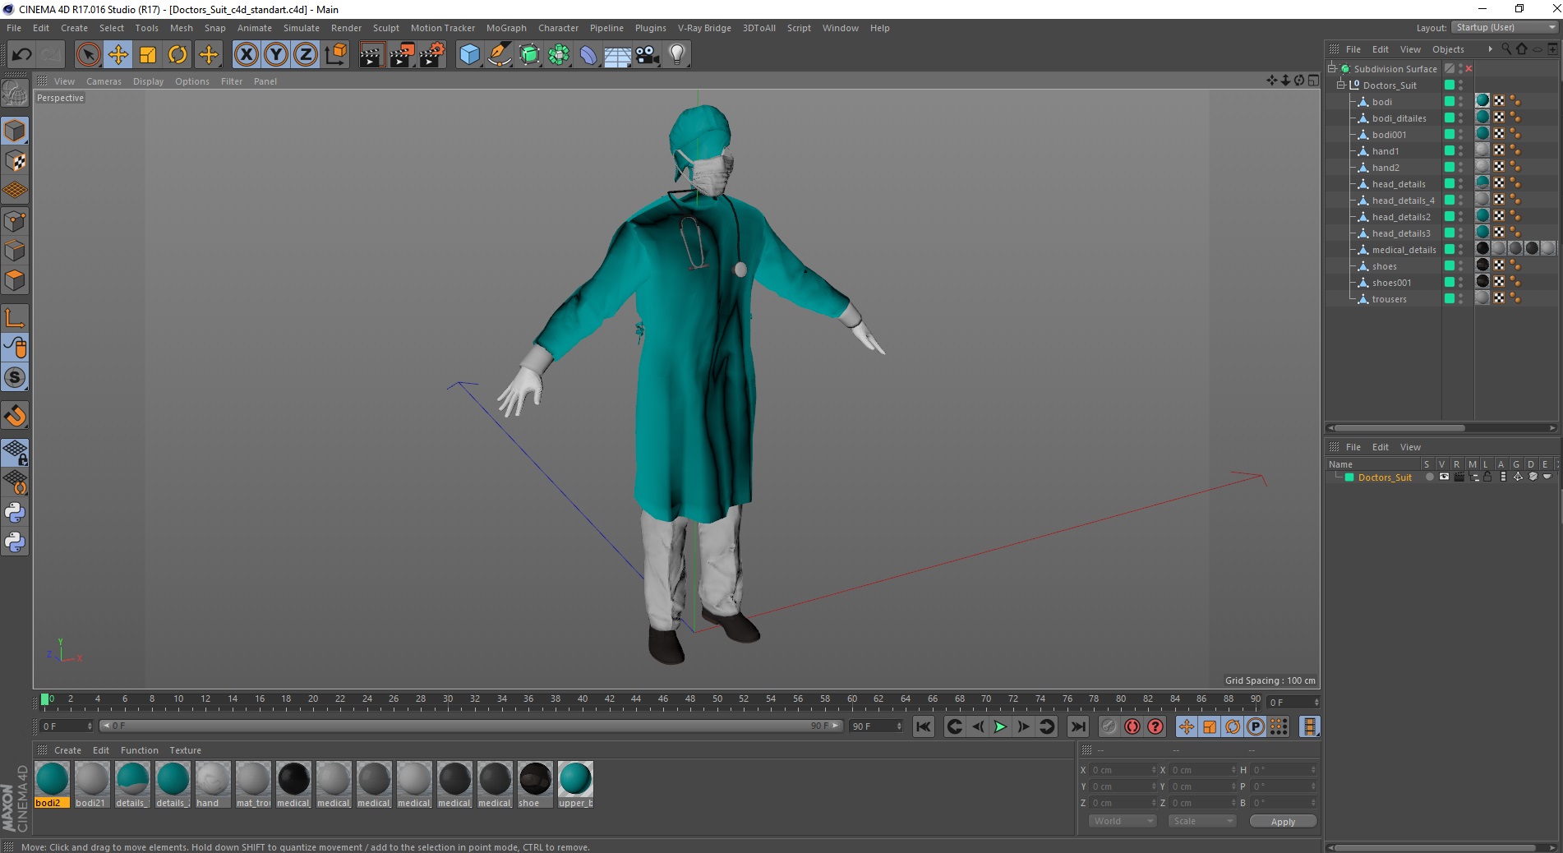
Task: Select the trousers object
Action: [1389, 299]
